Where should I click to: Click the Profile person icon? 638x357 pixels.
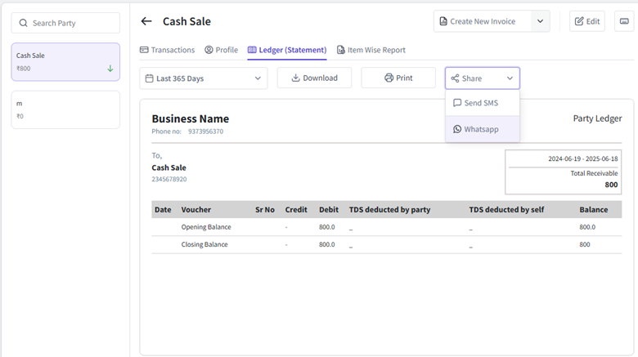click(209, 50)
